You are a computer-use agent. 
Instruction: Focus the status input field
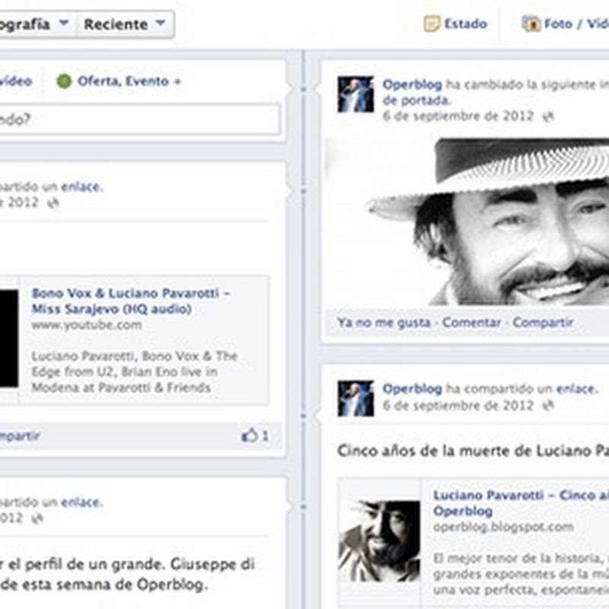140,120
